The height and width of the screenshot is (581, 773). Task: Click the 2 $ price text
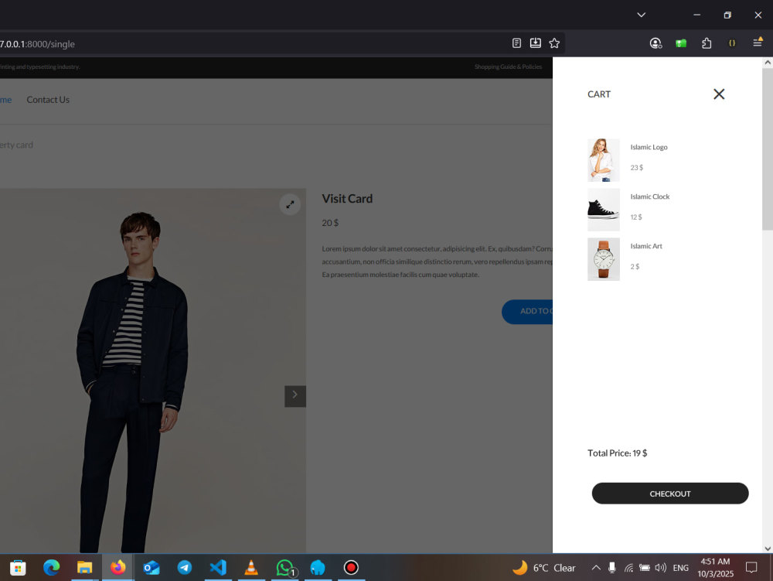(635, 266)
